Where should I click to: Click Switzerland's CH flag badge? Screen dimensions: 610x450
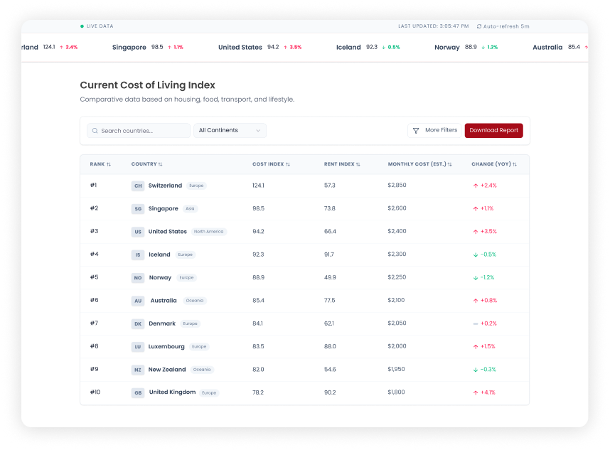[x=138, y=186]
